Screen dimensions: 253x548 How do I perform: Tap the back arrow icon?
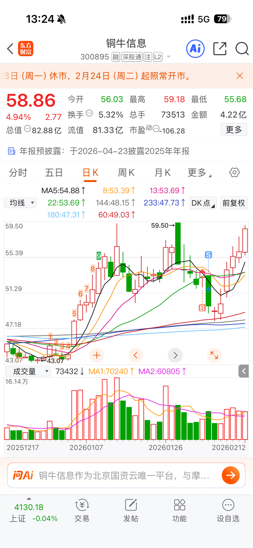[x=10, y=49]
